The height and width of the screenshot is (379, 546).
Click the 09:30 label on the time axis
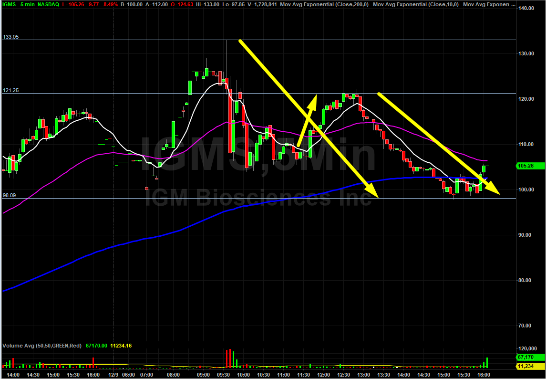point(224,375)
